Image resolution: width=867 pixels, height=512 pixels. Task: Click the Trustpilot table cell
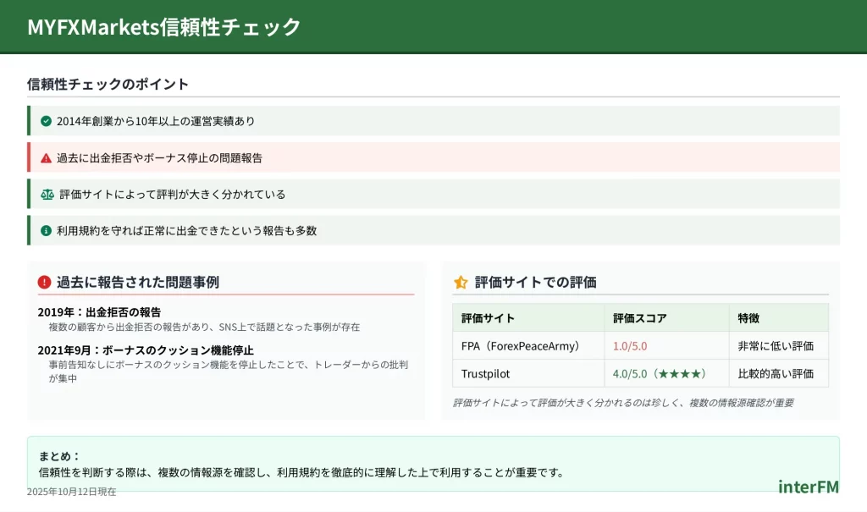pyautogui.click(x=485, y=373)
